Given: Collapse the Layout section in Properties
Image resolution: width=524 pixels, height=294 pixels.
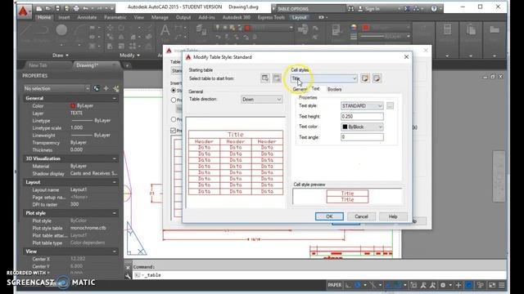Looking at the screenshot, I should point(115,182).
